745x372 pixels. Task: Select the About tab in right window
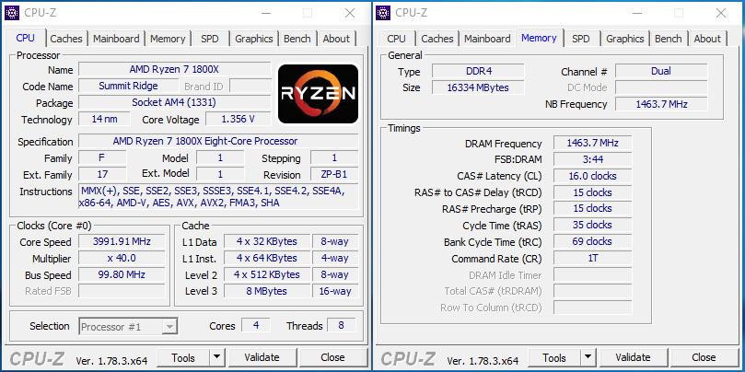coord(707,39)
